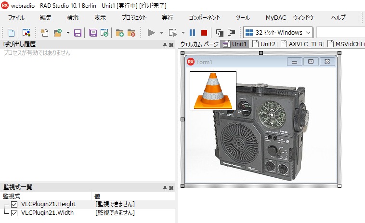Viewport: 365px width, 223px height.
Task: Open the dropdown arrow next to Open icon
Action: point(68,33)
